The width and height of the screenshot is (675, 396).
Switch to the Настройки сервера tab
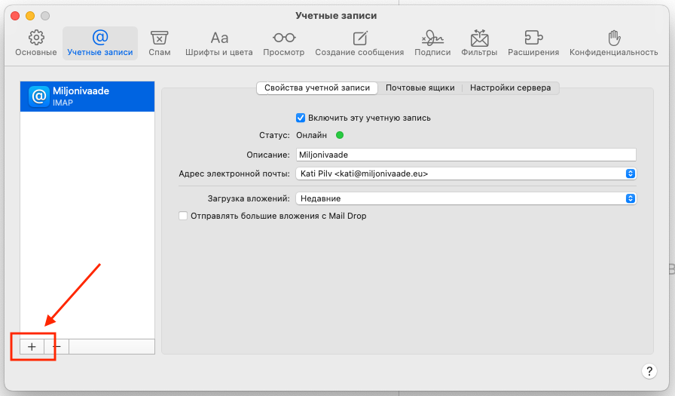click(510, 87)
